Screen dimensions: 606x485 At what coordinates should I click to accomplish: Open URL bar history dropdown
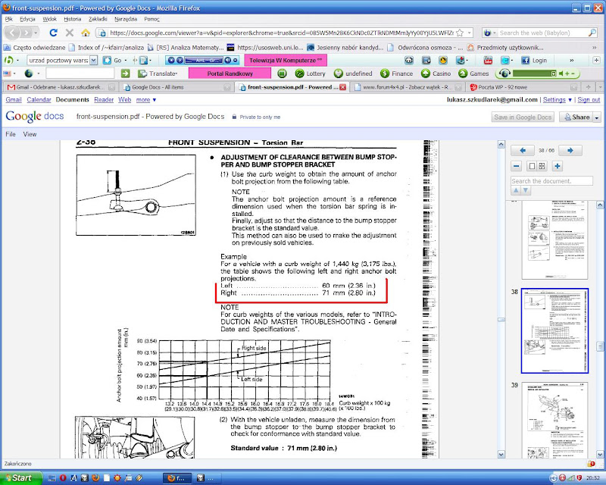pos(469,33)
